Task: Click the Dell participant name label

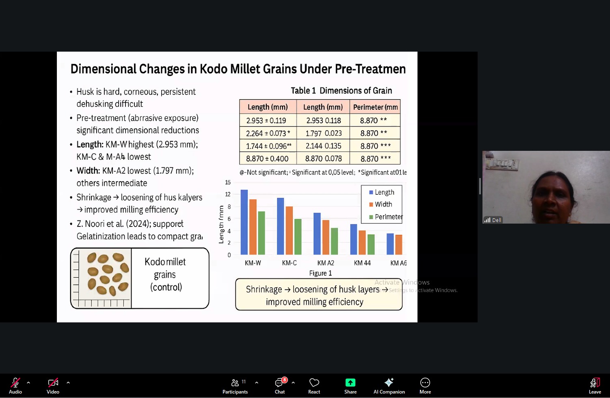Action: click(497, 220)
